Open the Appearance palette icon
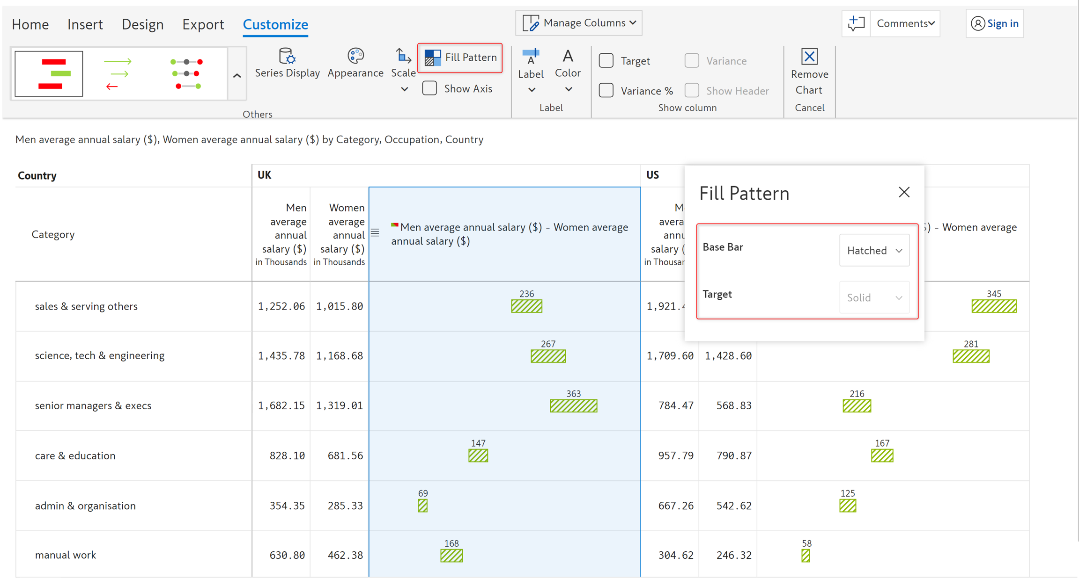Image resolution: width=1079 pixels, height=578 pixels. pyautogui.click(x=355, y=56)
